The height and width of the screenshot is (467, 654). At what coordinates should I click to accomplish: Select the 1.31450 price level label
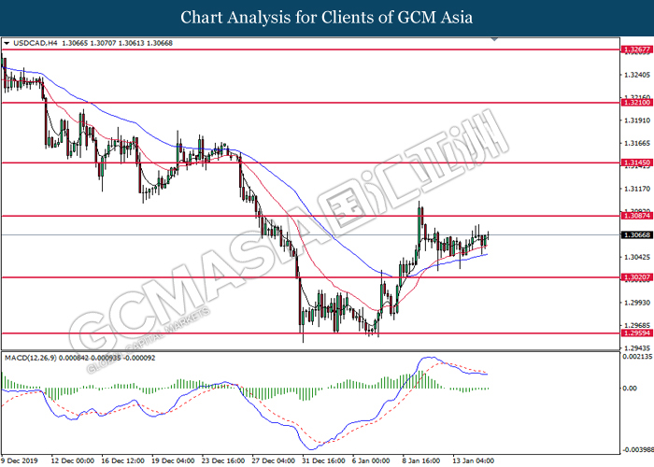pos(636,163)
